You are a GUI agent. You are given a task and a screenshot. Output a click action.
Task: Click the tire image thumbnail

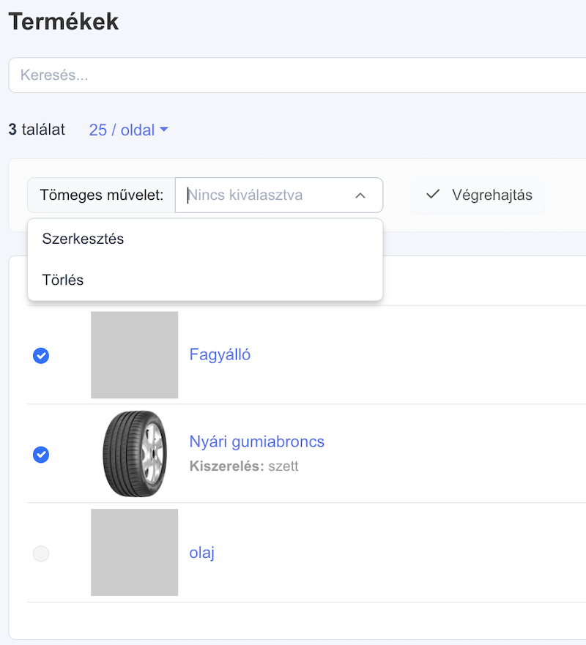point(135,453)
